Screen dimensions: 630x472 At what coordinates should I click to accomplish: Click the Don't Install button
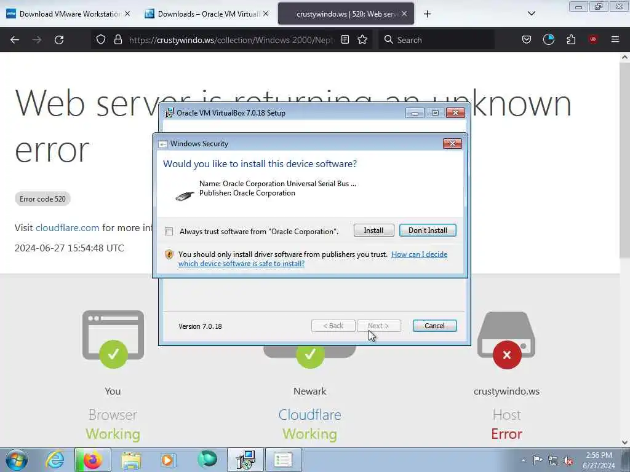(x=428, y=230)
